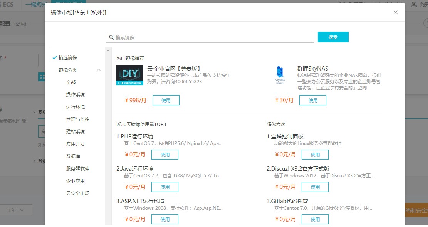Screen dimensions: 428x227
Task: Select the 操作系统 category
Action: 76,95
